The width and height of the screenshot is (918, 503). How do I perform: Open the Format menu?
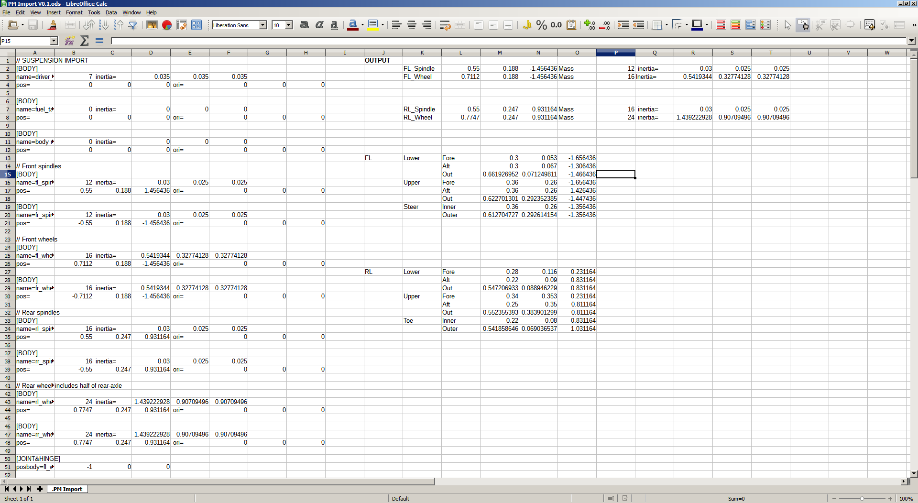coord(74,12)
